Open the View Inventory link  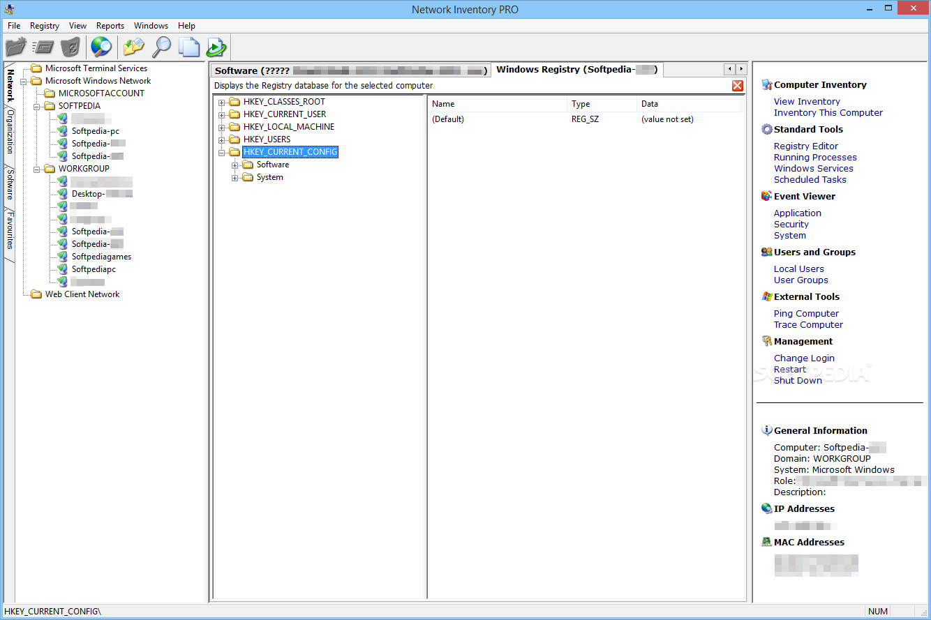pyautogui.click(x=807, y=101)
